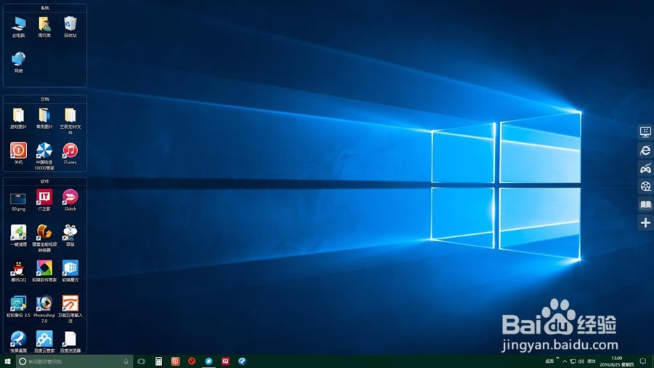Launch the 轻松备份 3.5 shortcut
654x368 pixels.
[18, 307]
